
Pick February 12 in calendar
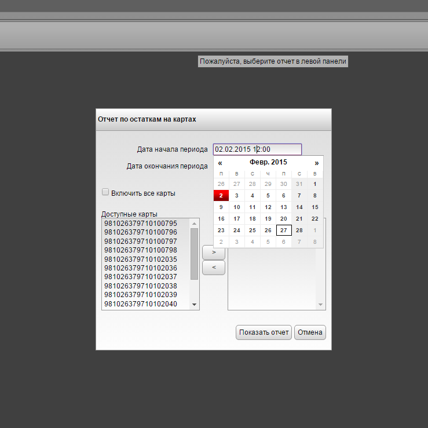[268, 207]
